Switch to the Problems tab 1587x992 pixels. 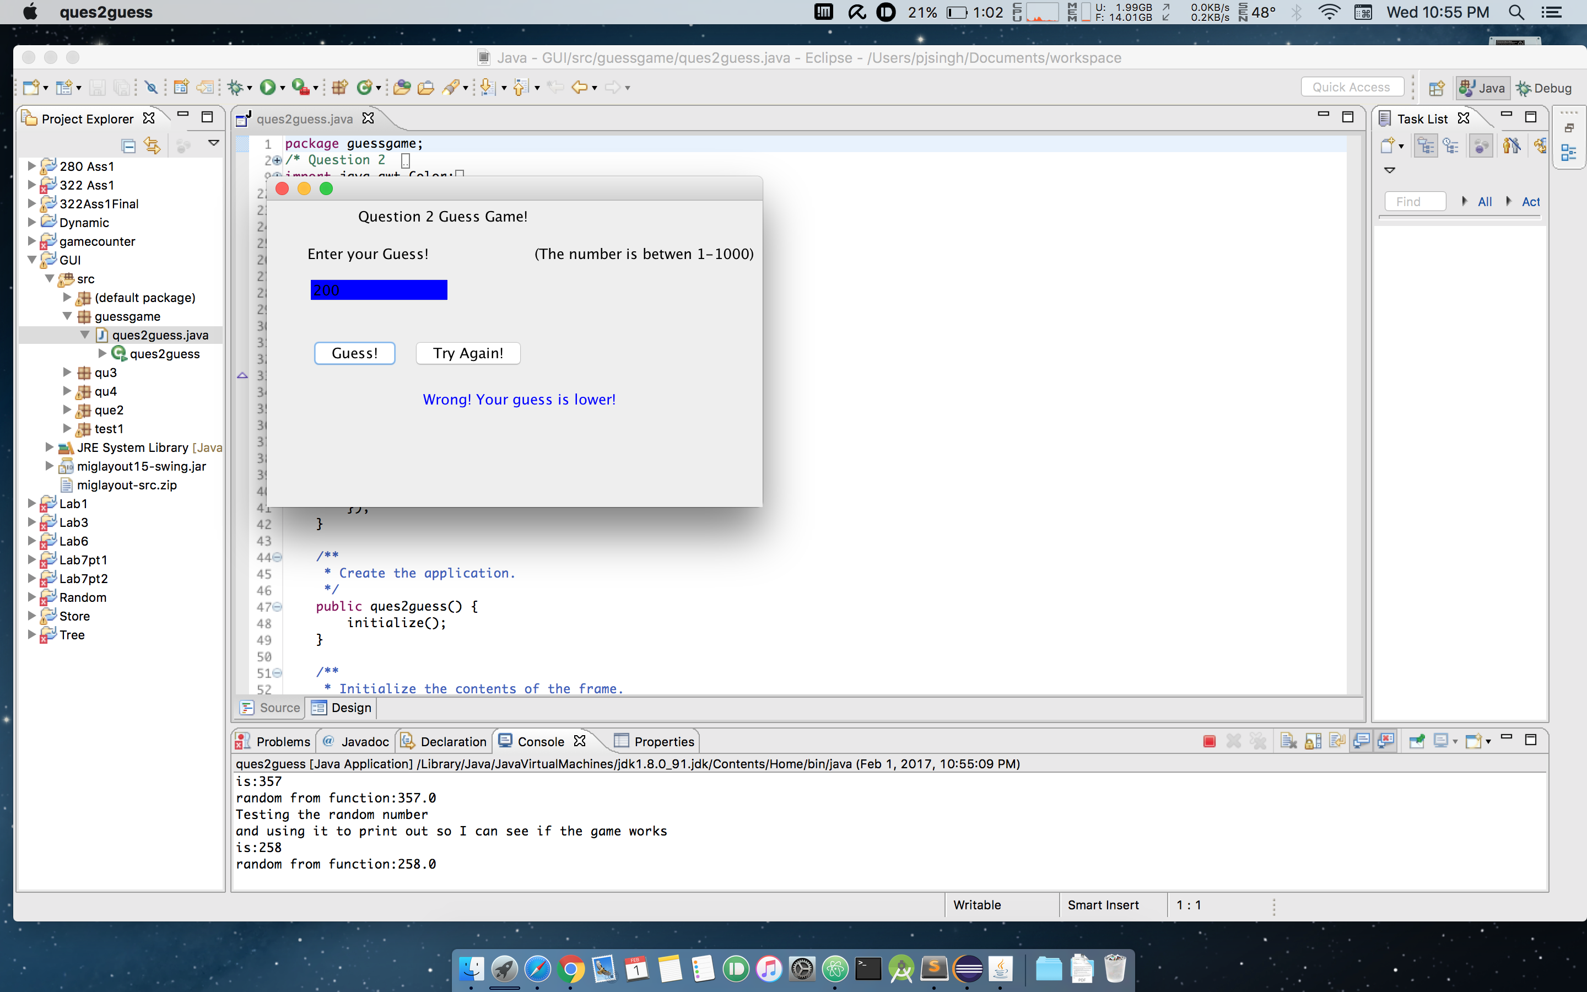click(274, 741)
